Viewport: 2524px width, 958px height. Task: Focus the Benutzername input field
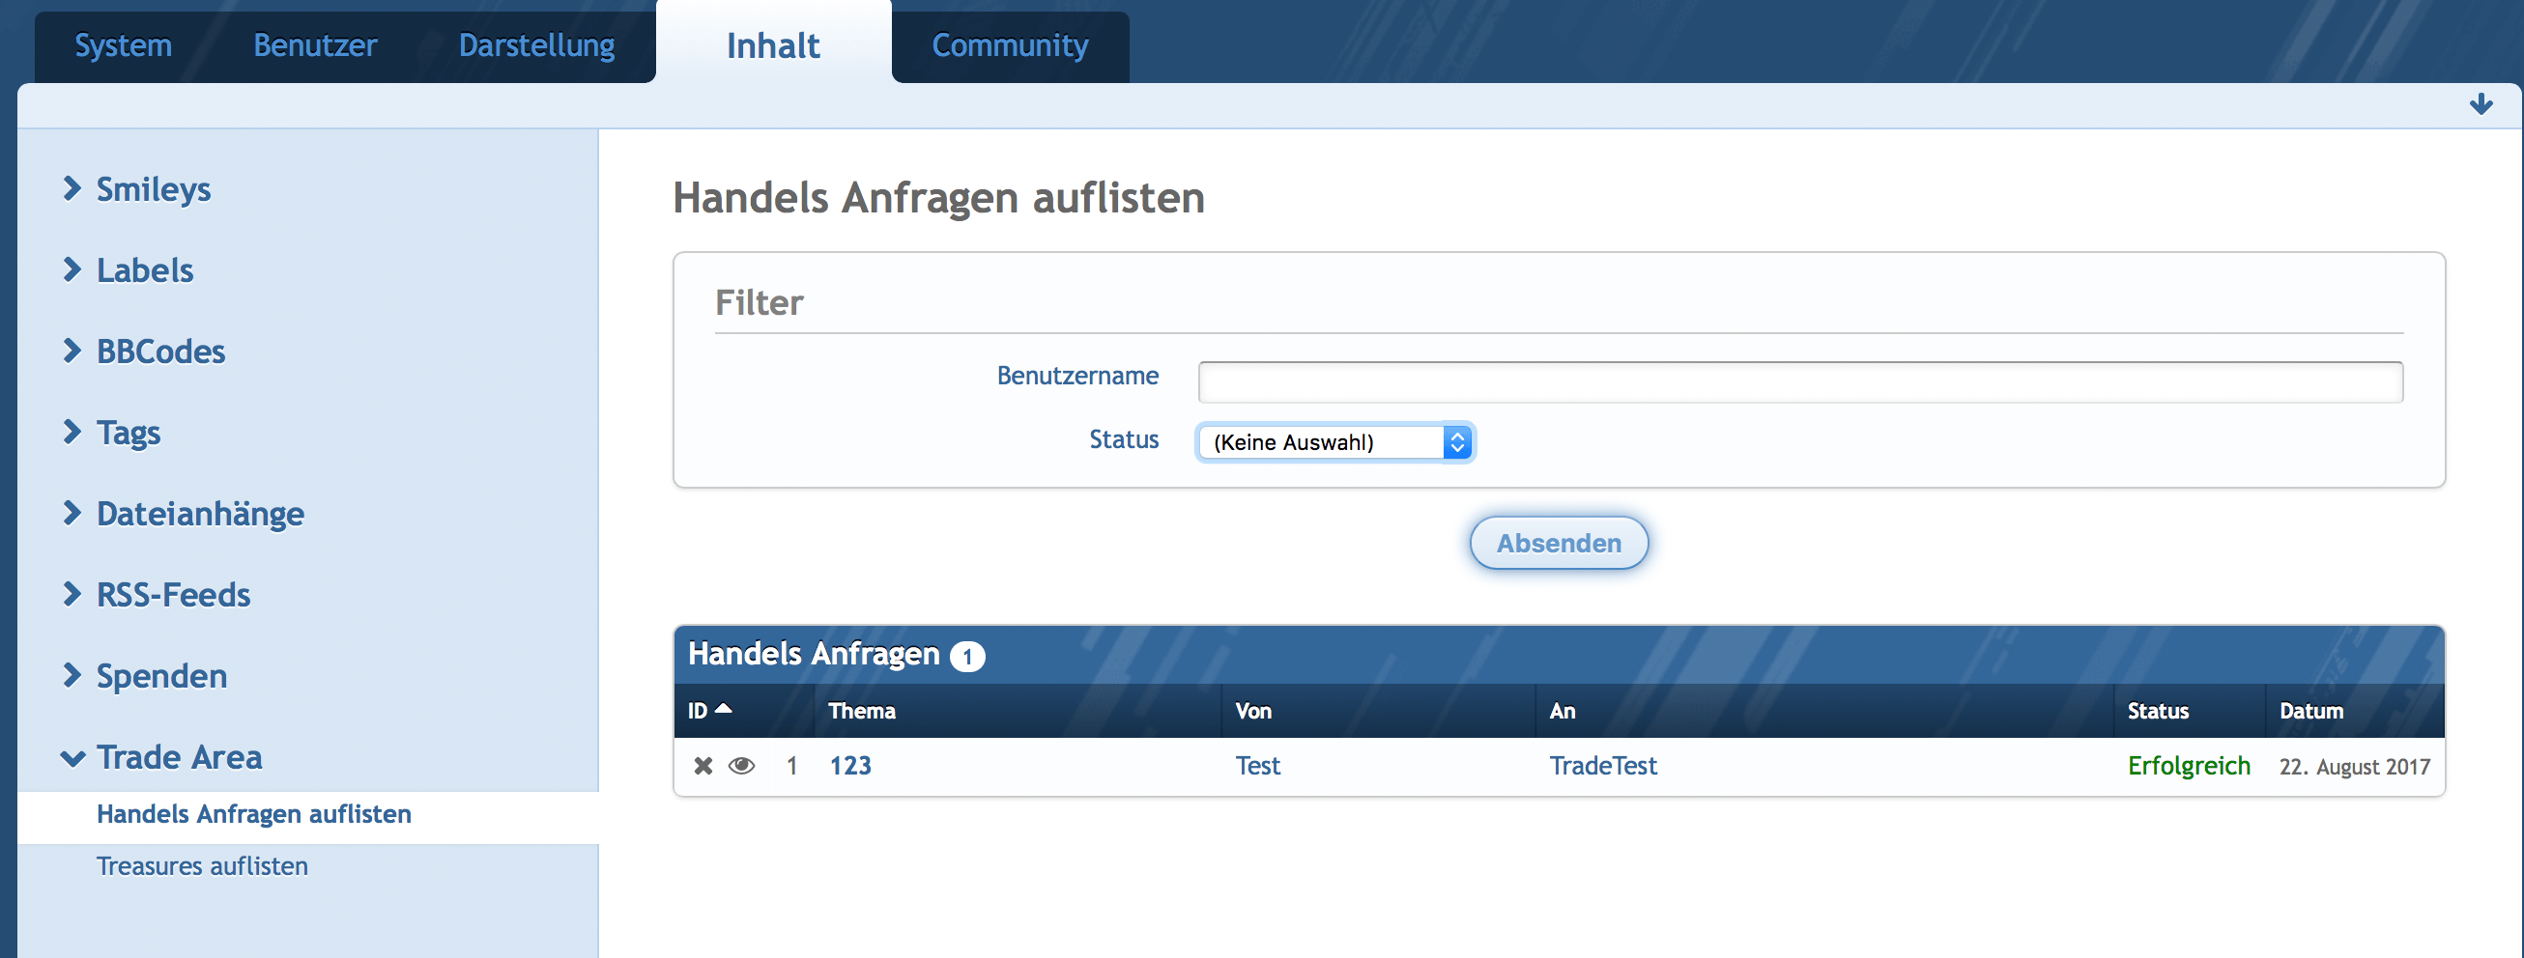pyautogui.click(x=1800, y=382)
